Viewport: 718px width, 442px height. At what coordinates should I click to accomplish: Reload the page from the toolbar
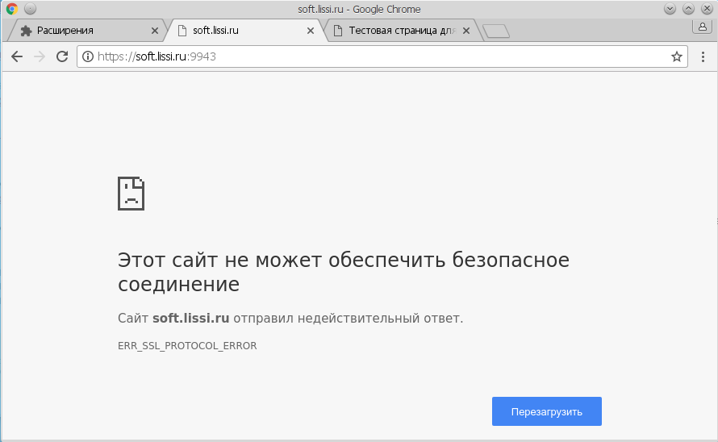click(x=61, y=56)
